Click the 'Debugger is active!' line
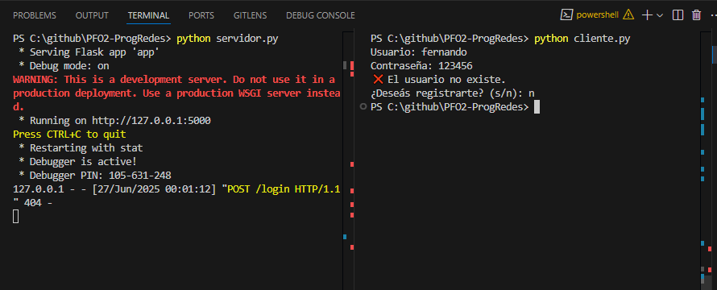This screenshot has width=717, height=290. click(x=77, y=162)
